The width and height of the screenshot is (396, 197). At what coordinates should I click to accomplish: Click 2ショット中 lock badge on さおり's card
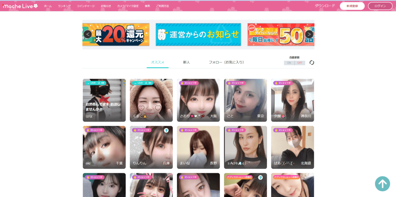pyautogui.click(x=189, y=83)
